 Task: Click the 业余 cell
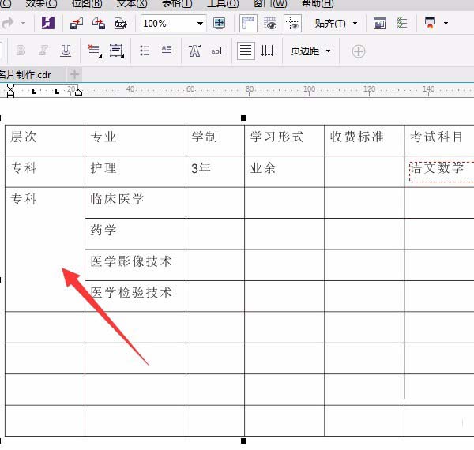[284, 171]
